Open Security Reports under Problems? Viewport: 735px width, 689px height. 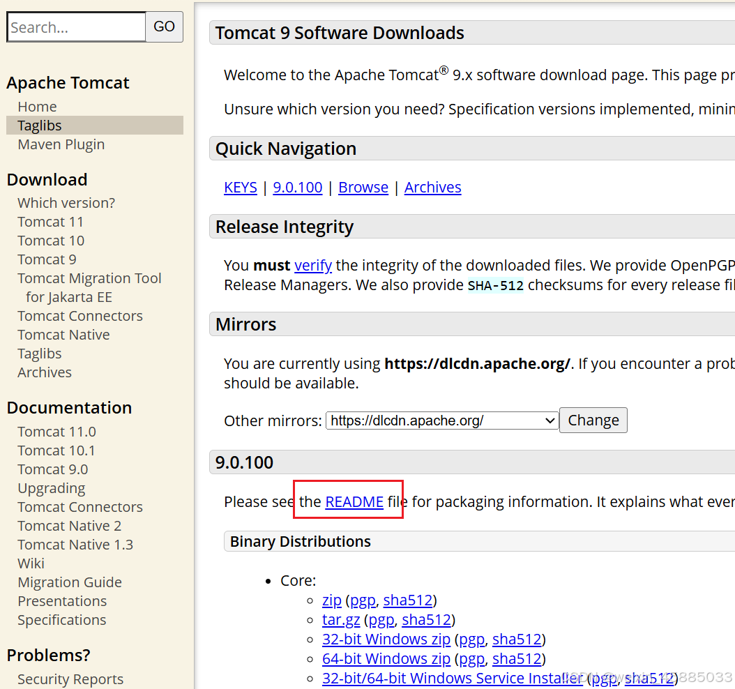point(70,678)
